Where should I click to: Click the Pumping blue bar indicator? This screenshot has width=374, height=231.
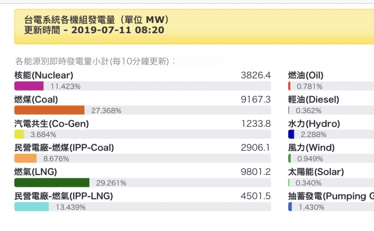290,207
